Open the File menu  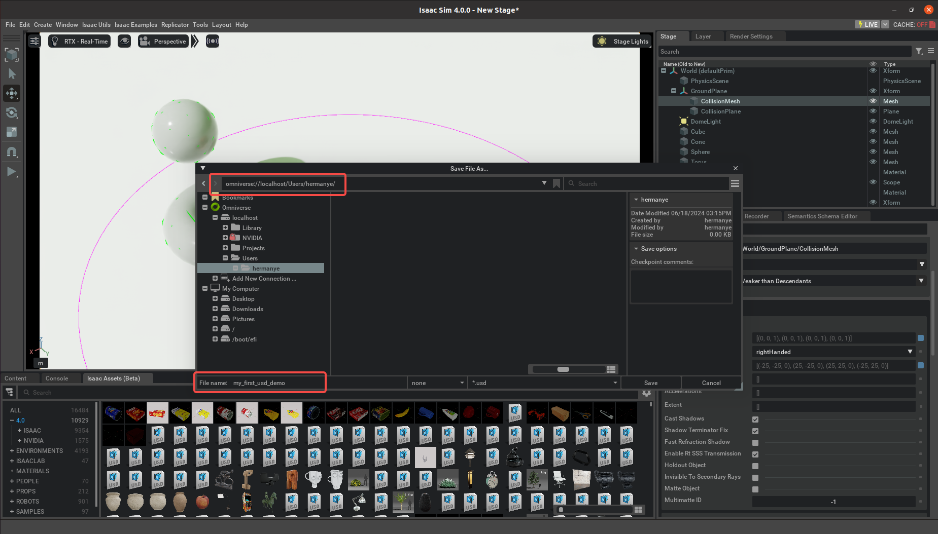click(10, 25)
